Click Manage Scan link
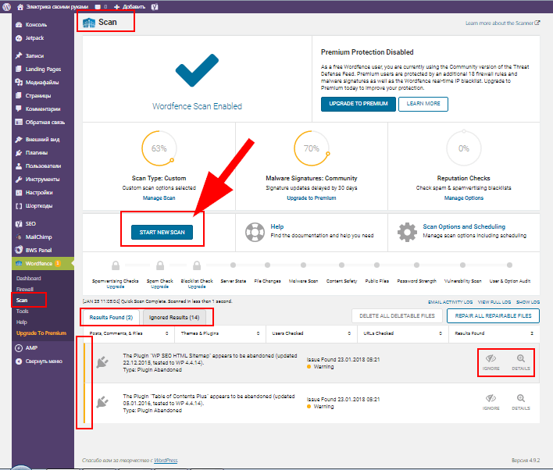The image size is (553, 470). (159, 198)
